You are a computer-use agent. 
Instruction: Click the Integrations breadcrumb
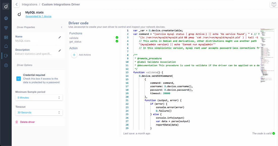click(30, 5)
